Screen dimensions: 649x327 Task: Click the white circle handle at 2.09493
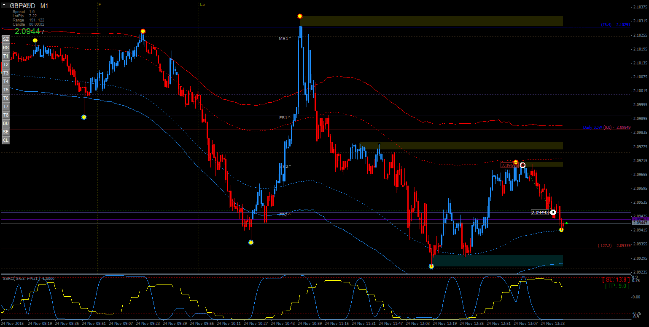(x=553, y=212)
